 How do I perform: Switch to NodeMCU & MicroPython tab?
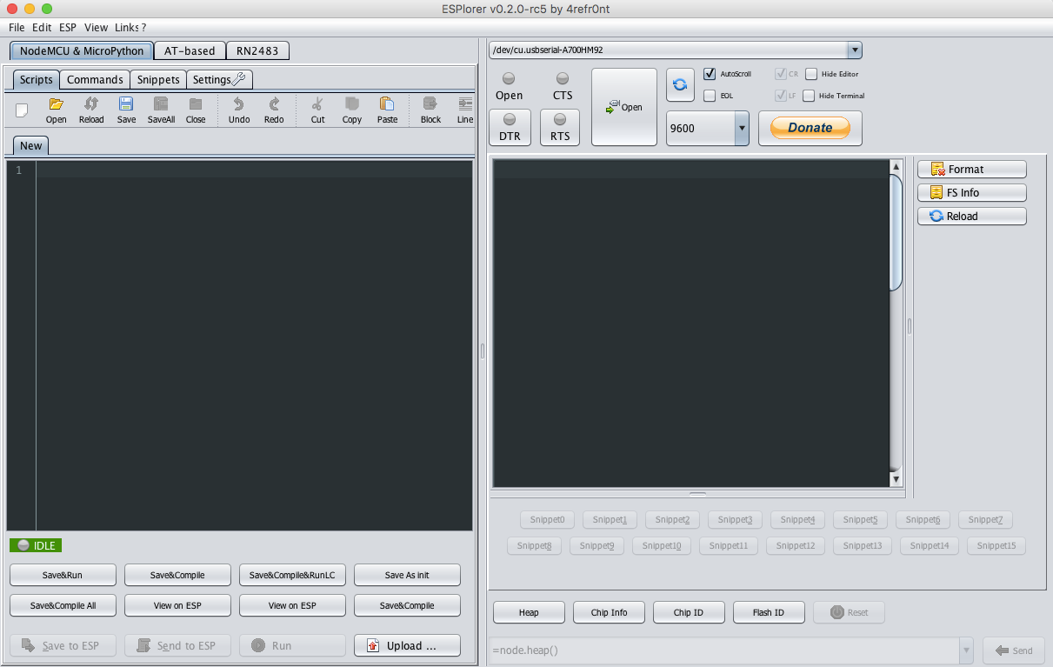(x=82, y=50)
